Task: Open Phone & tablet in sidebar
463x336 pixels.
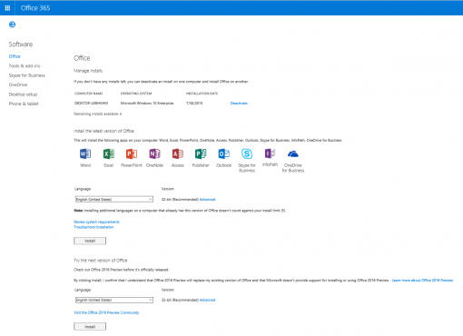Action: pyautogui.click(x=24, y=104)
